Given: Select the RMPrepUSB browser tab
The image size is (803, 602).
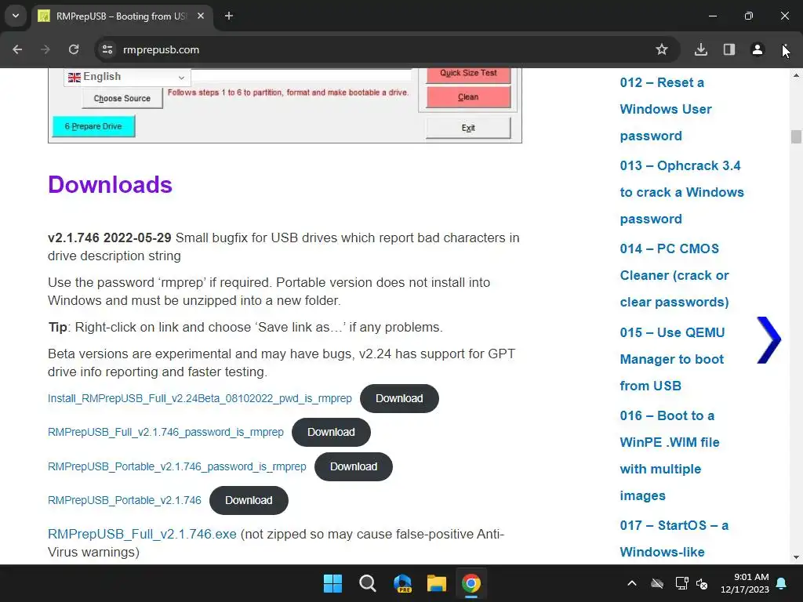Looking at the screenshot, I should point(122,16).
